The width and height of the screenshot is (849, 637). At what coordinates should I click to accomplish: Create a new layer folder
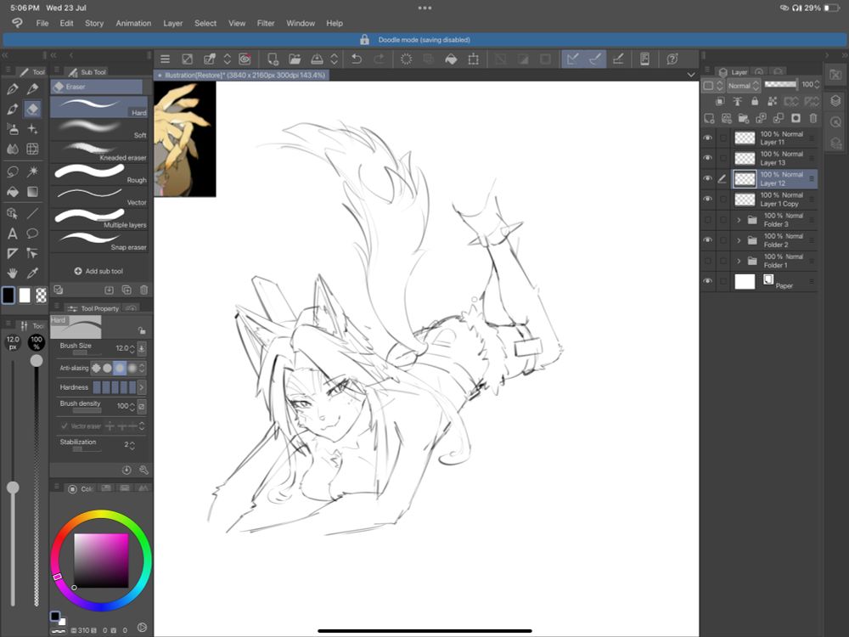click(x=744, y=118)
